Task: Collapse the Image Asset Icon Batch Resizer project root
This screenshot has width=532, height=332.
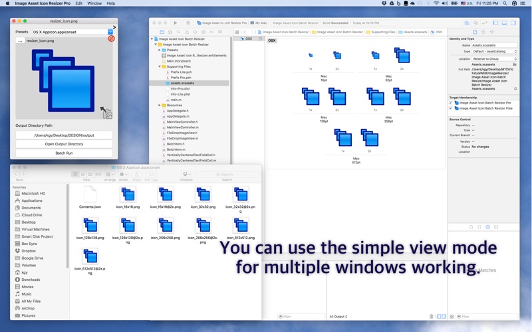Action: point(152,39)
